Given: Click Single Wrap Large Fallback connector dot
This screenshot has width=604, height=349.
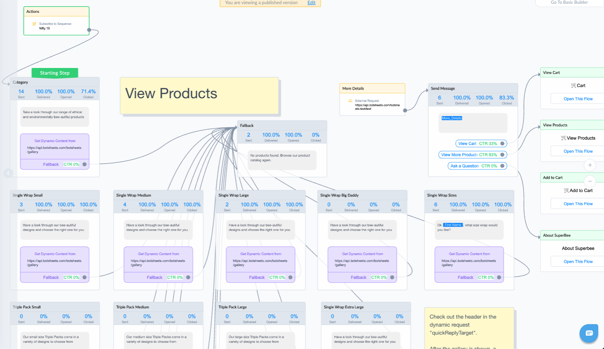Looking at the screenshot, I should (291, 277).
